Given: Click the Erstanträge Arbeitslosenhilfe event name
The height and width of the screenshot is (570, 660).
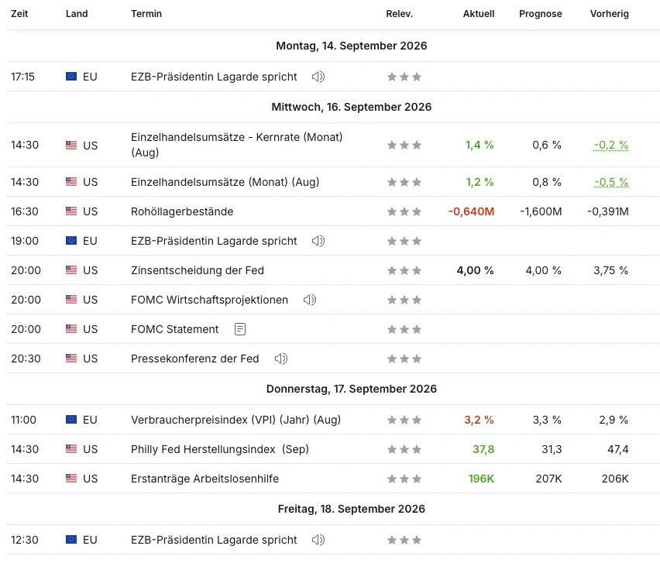Looking at the screenshot, I should [205, 479].
